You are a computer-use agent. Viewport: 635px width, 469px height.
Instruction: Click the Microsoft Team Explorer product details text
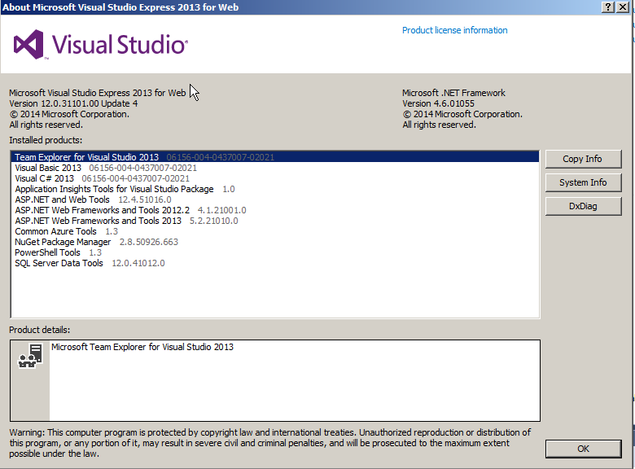[x=142, y=347]
